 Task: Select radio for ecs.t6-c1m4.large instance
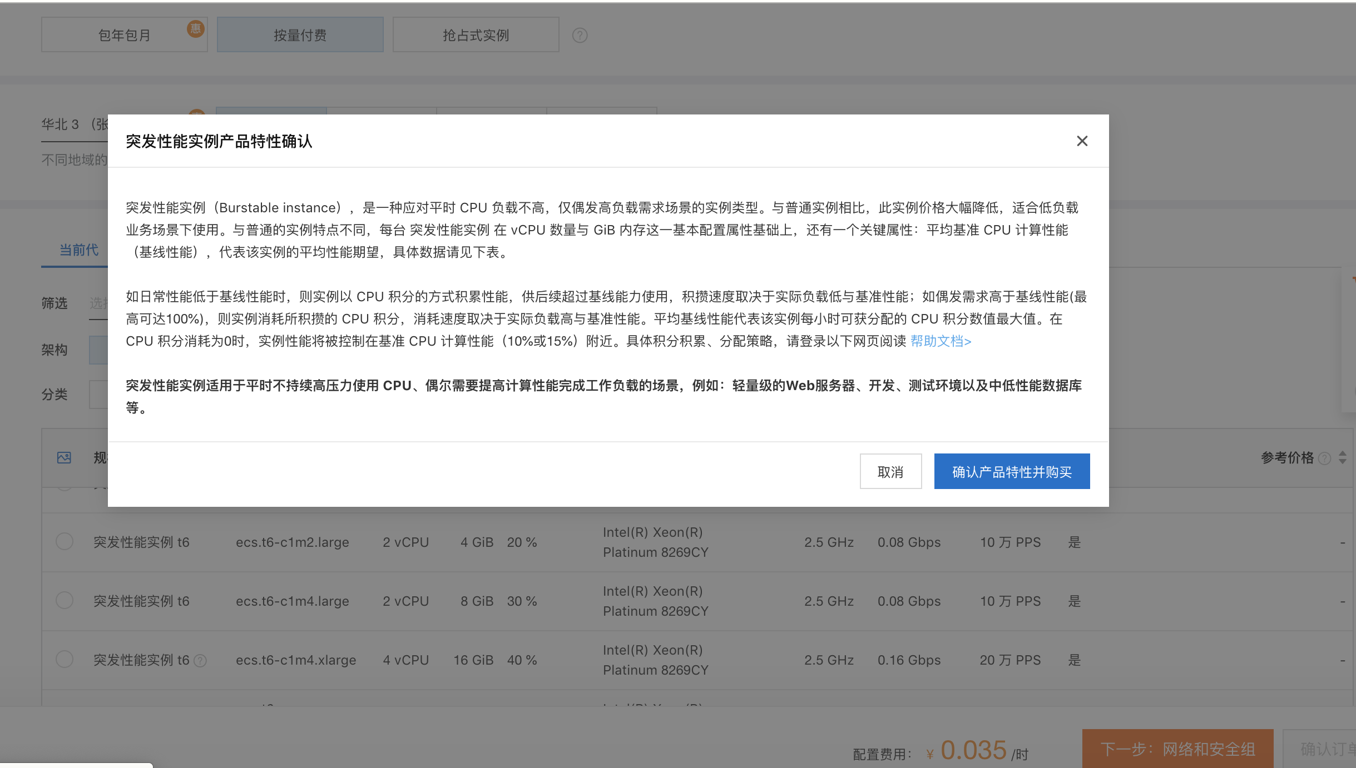click(65, 600)
